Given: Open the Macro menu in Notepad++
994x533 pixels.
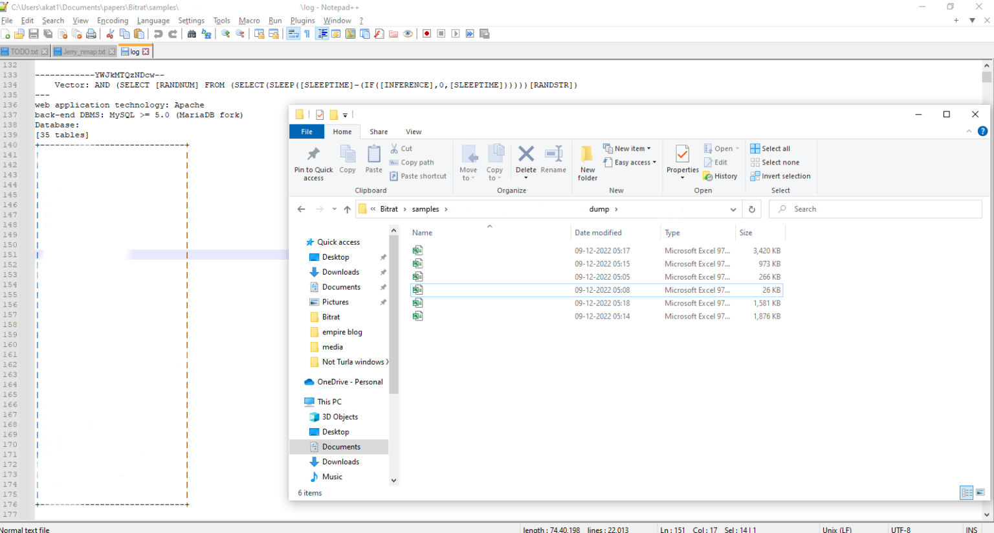Looking at the screenshot, I should pyautogui.click(x=249, y=20).
